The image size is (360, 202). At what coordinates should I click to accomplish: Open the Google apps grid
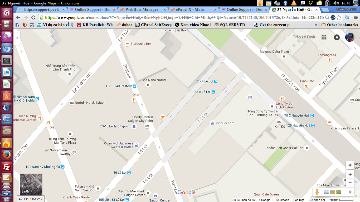[324, 37]
